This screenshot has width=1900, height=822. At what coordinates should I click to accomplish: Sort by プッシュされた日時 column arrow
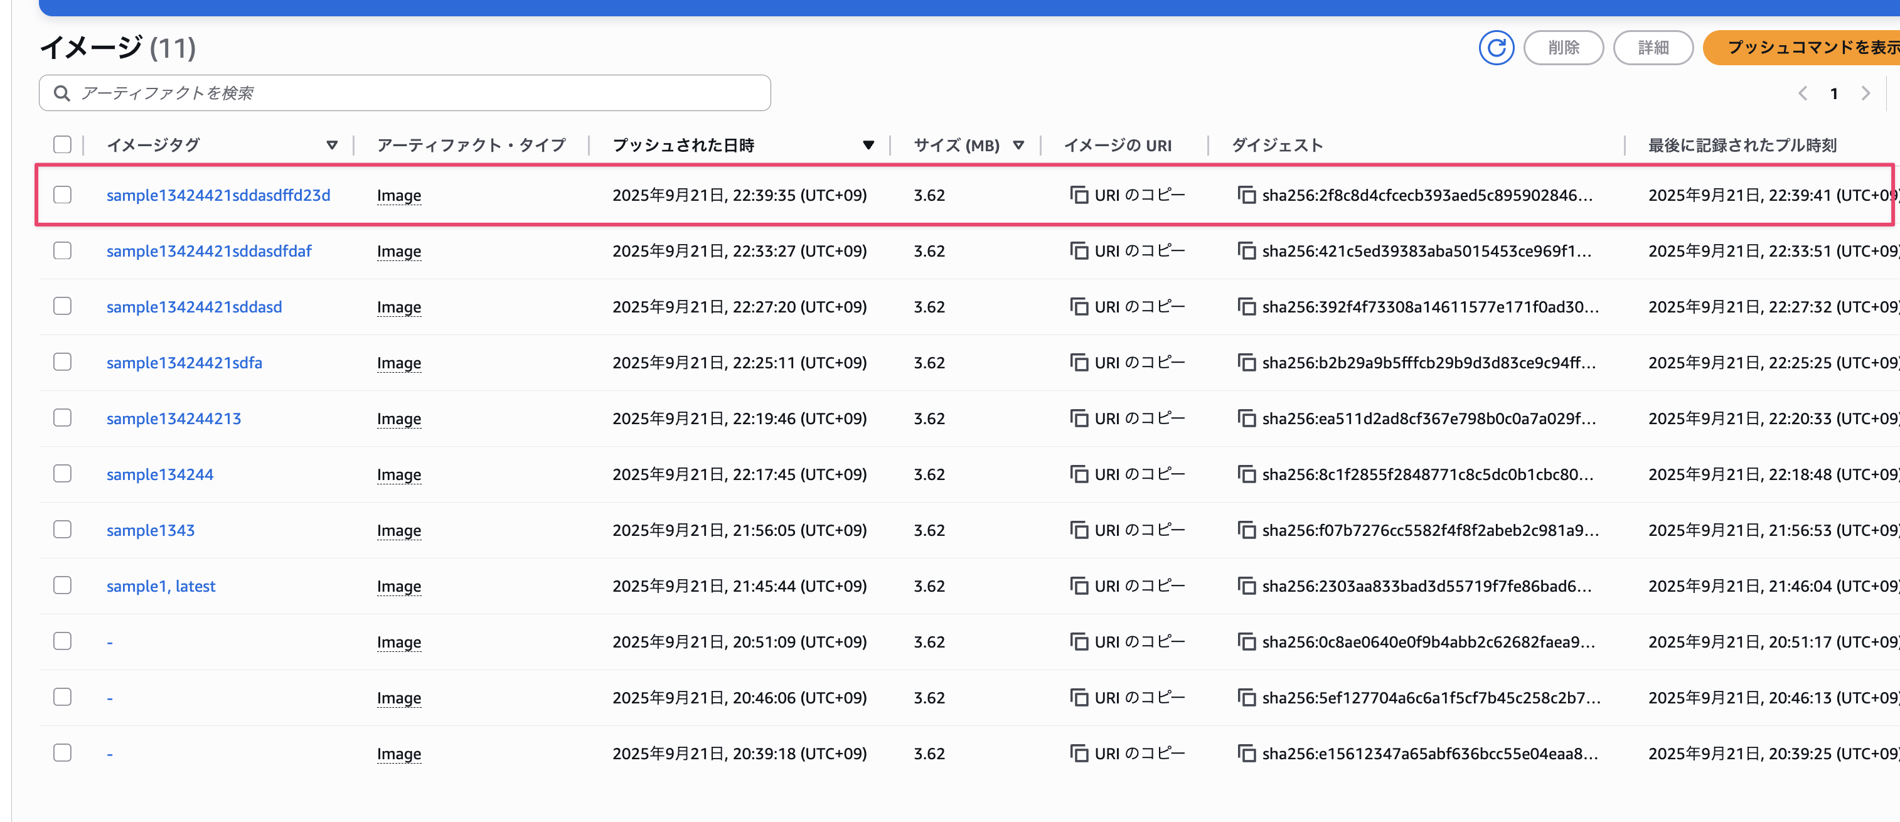(868, 146)
